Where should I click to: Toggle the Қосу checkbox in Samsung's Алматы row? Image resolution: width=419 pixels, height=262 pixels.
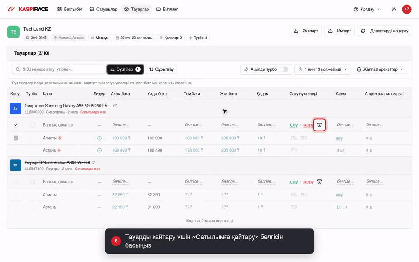pos(16,138)
